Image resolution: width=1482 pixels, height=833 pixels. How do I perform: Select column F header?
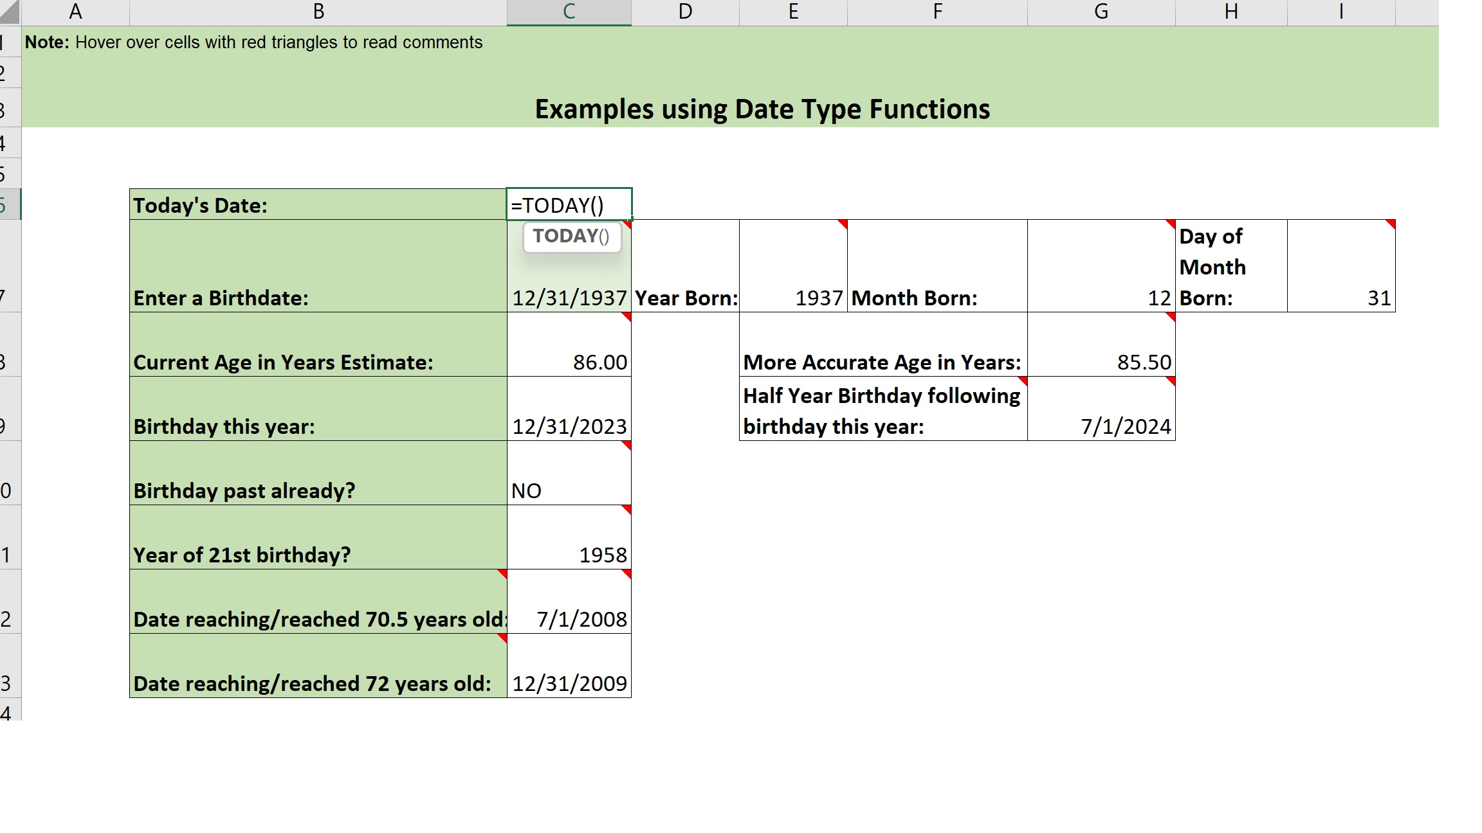pyautogui.click(x=937, y=12)
